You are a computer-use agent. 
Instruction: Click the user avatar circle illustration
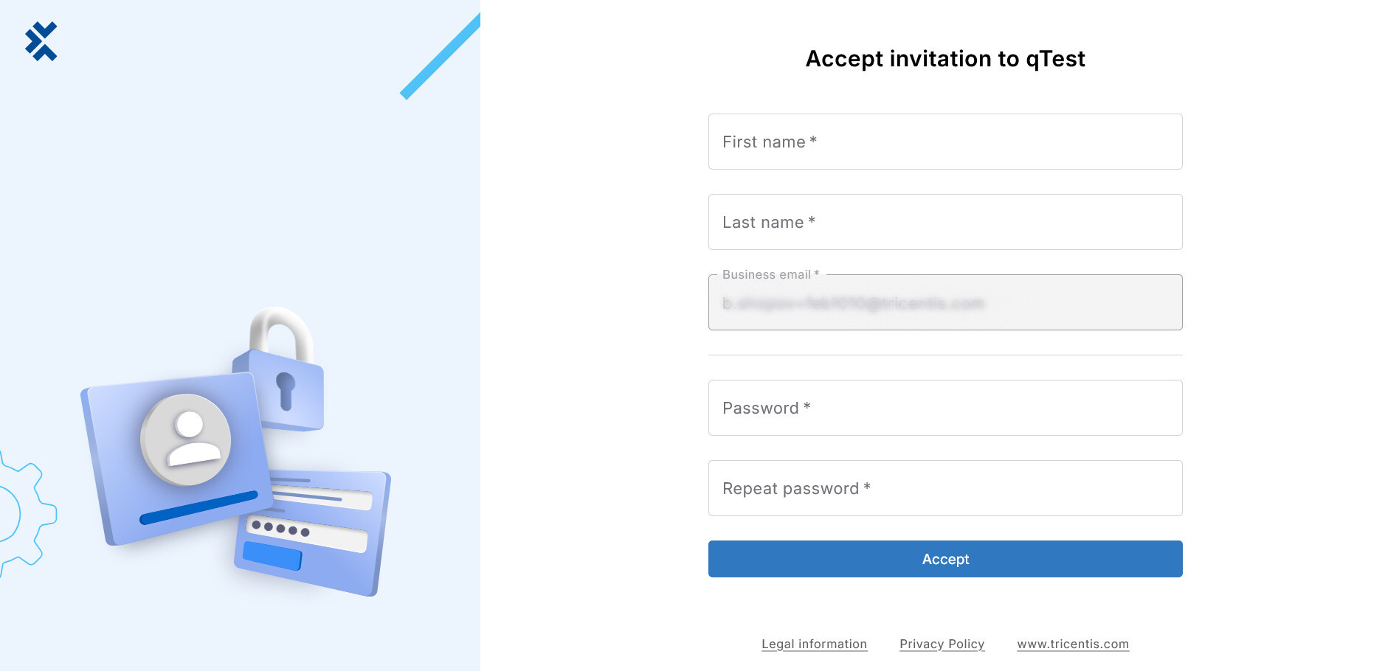[186, 439]
